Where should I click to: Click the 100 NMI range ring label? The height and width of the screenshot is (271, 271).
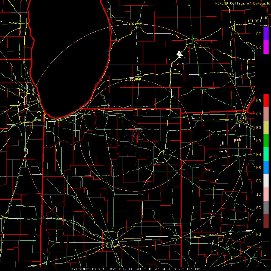[135, 24]
